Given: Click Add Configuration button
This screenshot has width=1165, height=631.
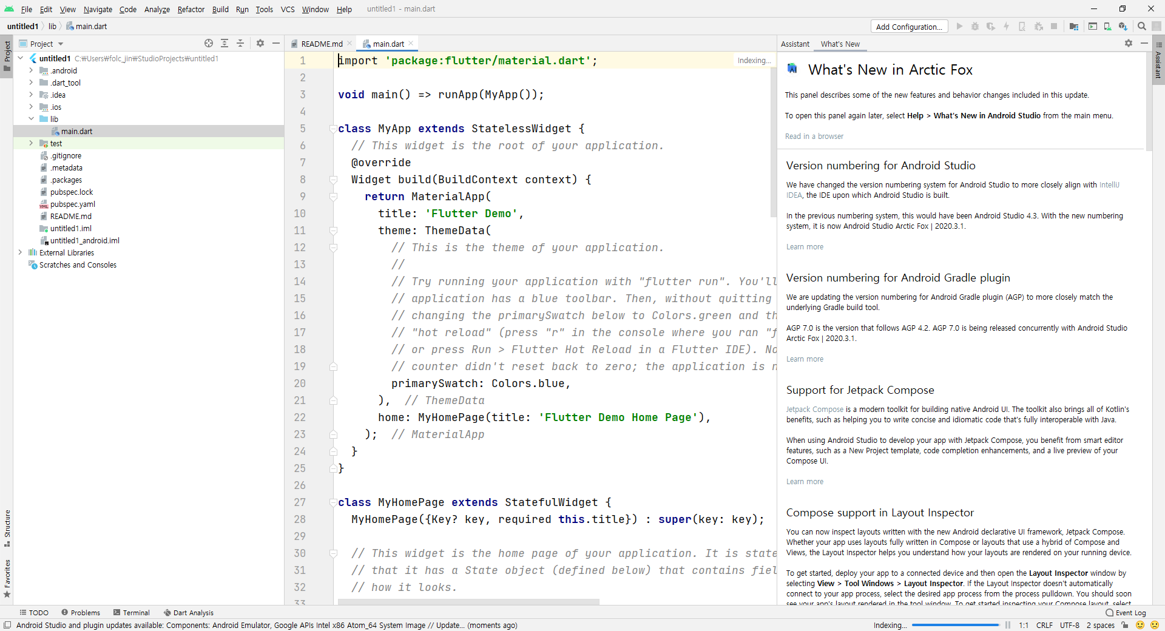Looking at the screenshot, I should (909, 27).
